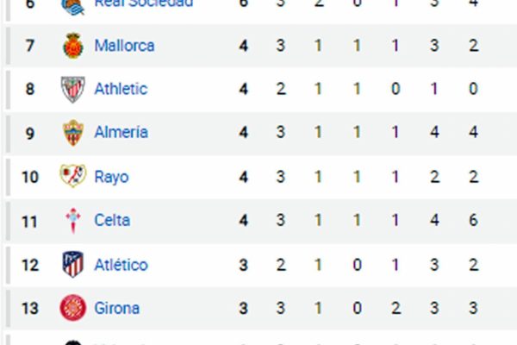Click the Almería team badge
This screenshot has width=517, height=345.
click(x=72, y=133)
